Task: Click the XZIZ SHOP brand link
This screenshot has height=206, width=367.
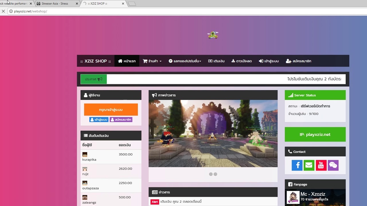Action: (95, 61)
